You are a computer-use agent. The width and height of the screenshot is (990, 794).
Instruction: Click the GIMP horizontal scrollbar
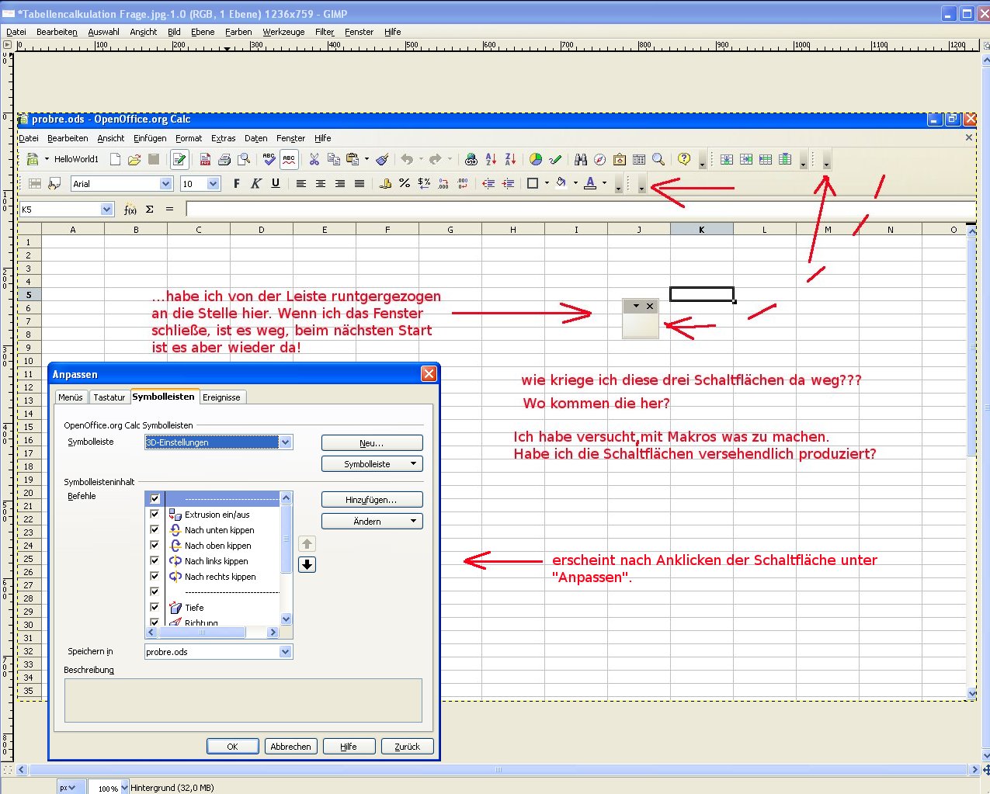[x=498, y=770]
